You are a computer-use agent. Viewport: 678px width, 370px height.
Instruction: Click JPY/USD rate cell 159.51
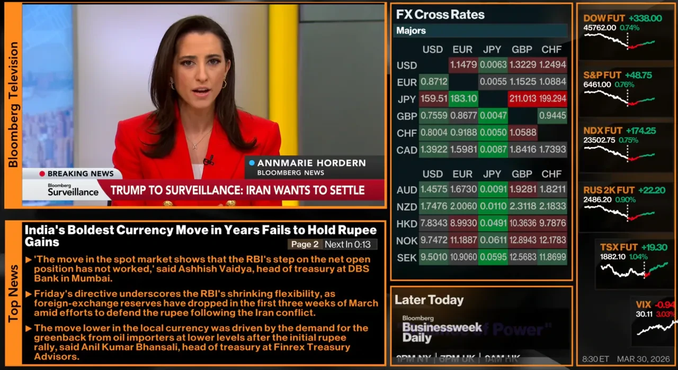pyautogui.click(x=434, y=99)
